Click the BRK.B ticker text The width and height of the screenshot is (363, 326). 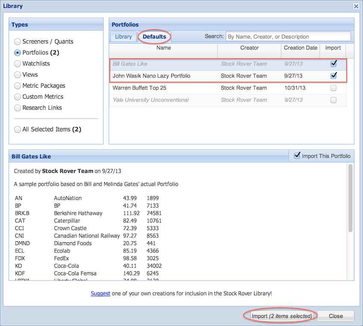click(x=22, y=213)
